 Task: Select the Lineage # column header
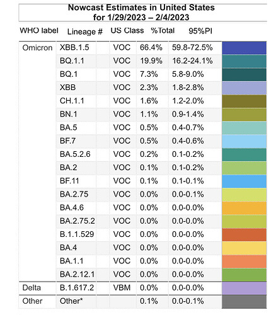point(85,31)
